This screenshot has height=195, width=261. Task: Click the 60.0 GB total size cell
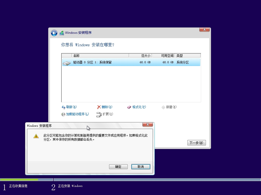click(145, 62)
